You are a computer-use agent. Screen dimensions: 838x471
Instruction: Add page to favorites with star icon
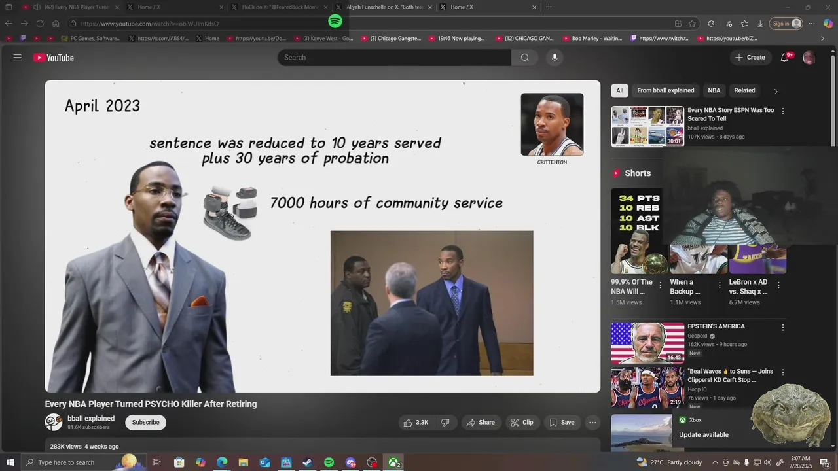[x=692, y=24]
